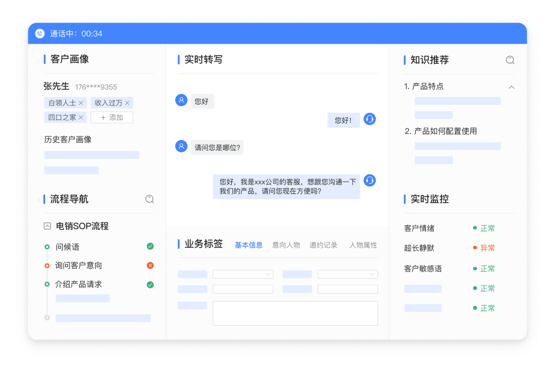Click the 超长静默 monitor label
555x373 pixels.
point(419,248)
